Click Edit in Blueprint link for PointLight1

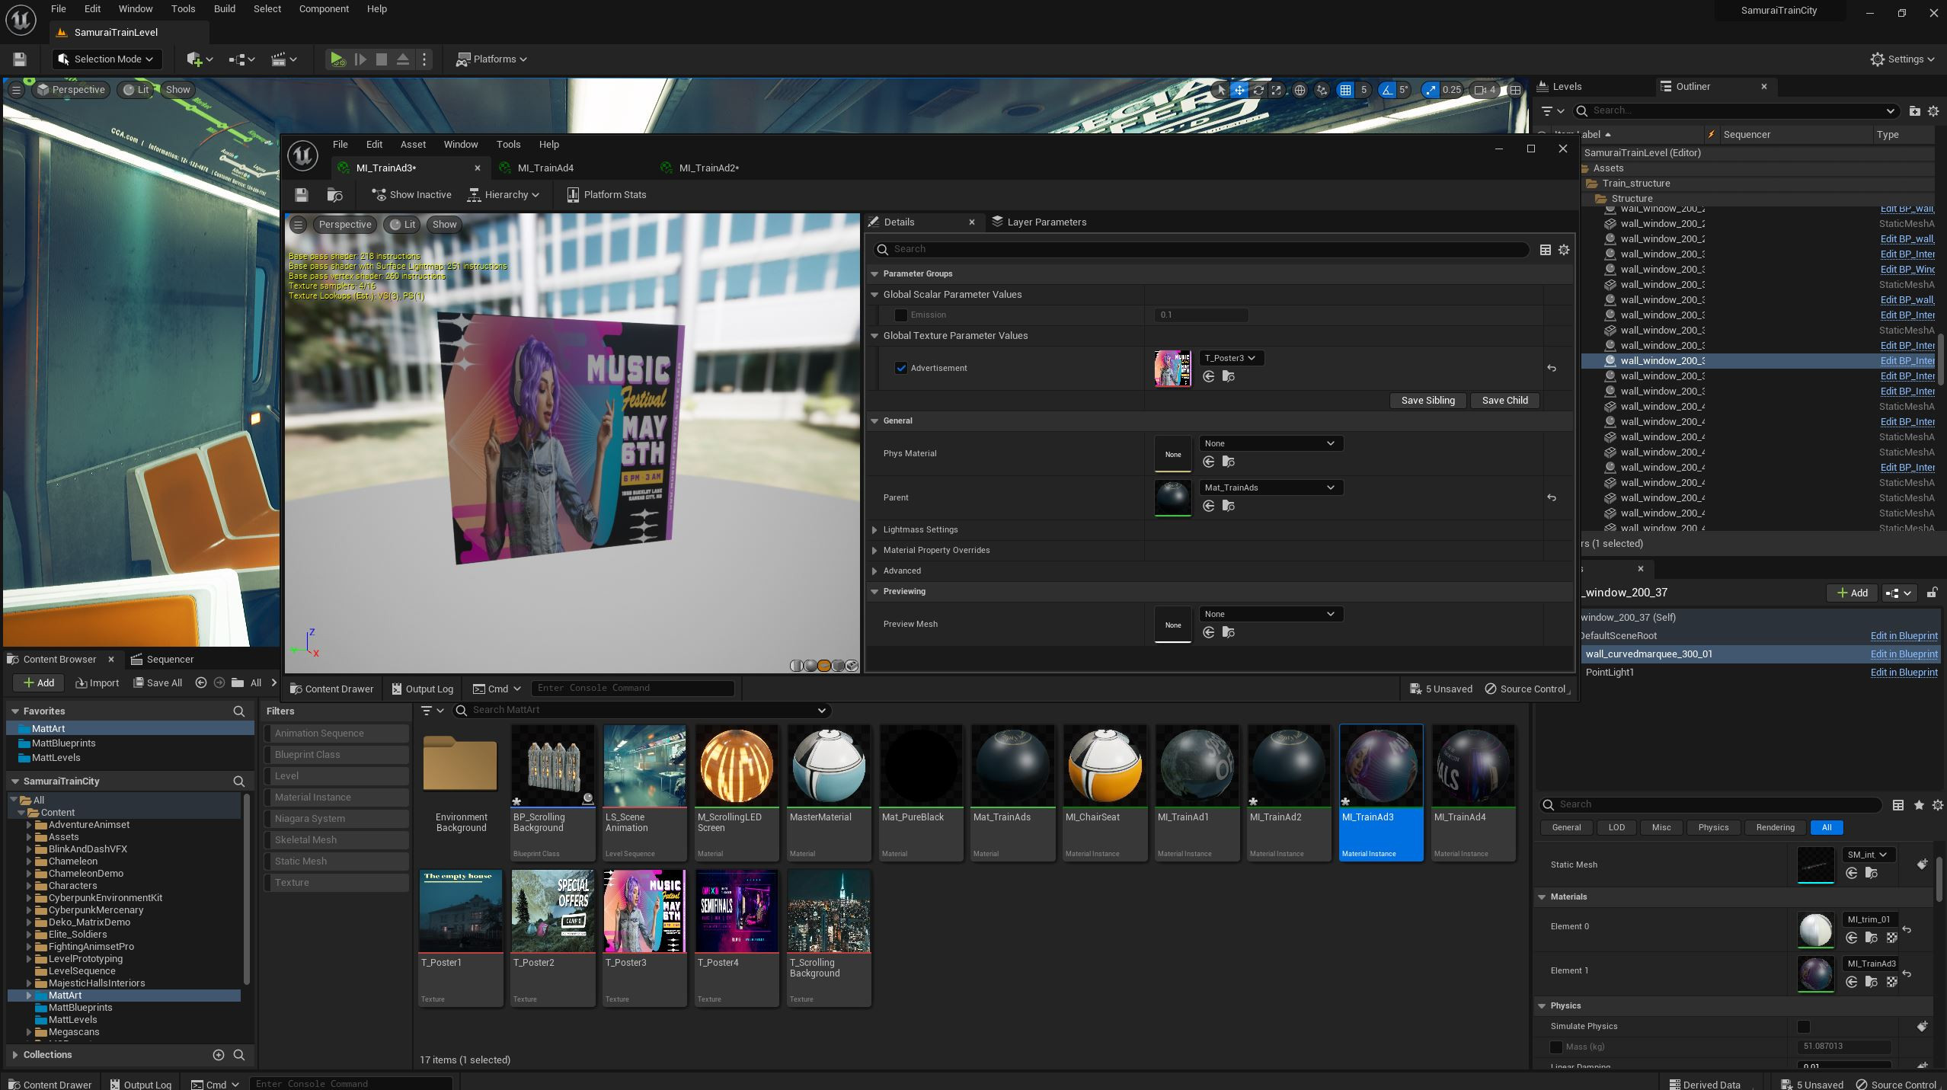1903,672
